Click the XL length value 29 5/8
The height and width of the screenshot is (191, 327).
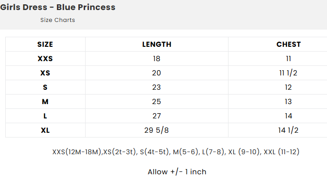[x=156, y=130]
